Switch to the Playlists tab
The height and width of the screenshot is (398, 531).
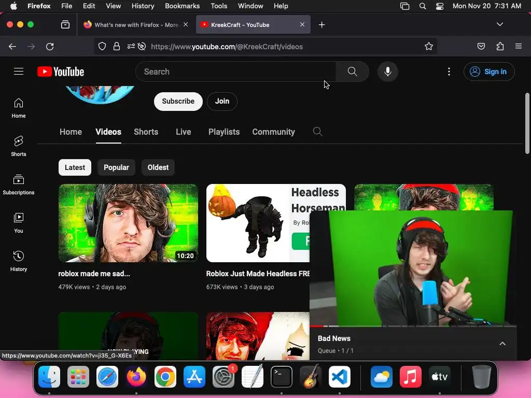[x=224, y=132]
